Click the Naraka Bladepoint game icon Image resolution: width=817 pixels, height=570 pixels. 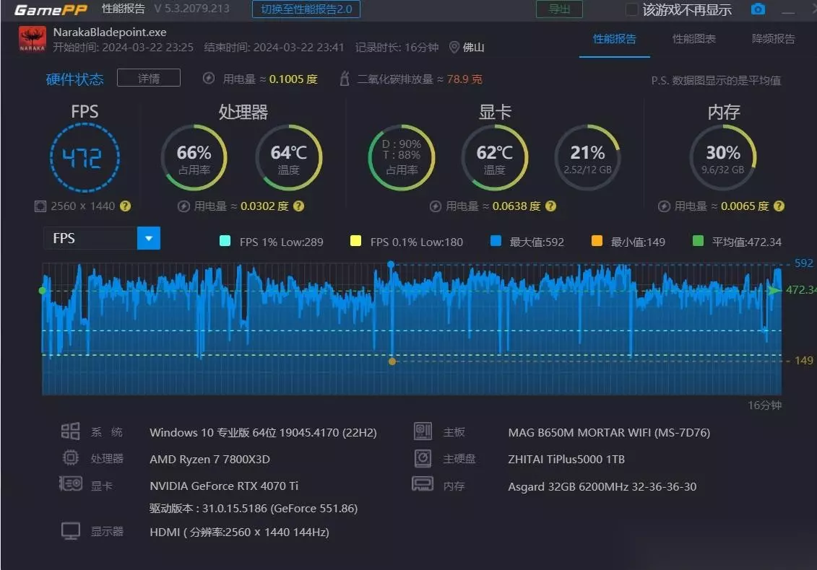point(33,39)
